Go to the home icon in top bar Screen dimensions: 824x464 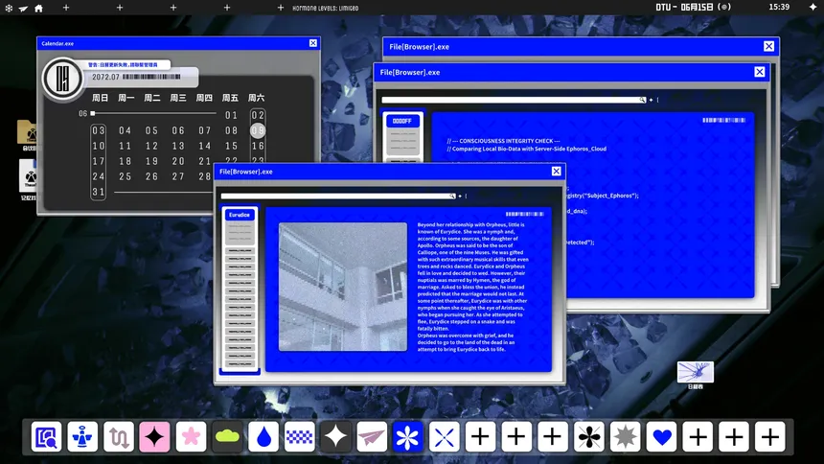[x=38, y=8]
